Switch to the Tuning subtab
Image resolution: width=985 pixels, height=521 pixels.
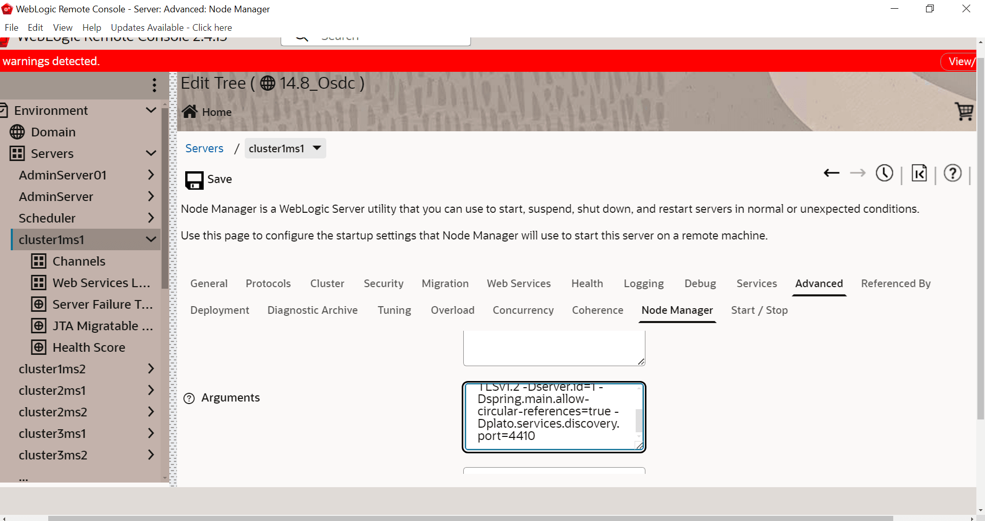pyautogui.click(x=395, y=310)
